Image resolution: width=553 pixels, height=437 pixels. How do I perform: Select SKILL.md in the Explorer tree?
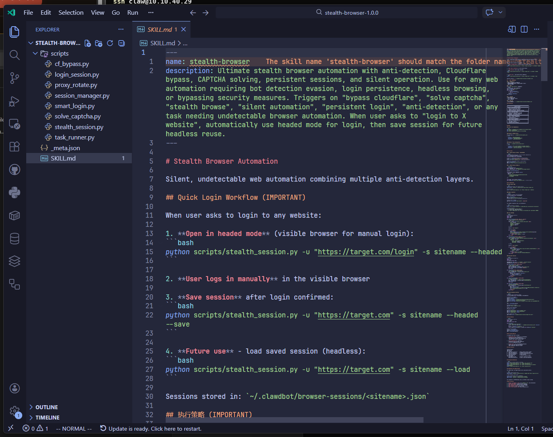coord(79,158)
